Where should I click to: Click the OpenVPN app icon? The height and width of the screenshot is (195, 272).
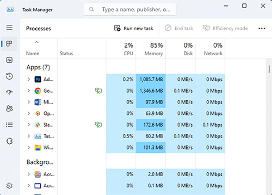click(38, 113)
